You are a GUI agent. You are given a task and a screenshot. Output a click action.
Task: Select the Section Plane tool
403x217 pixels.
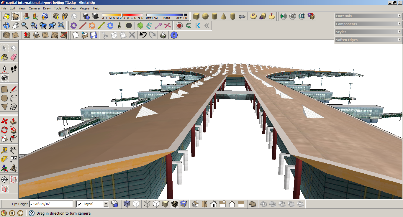pyautogui.click(x=4, y=180)
